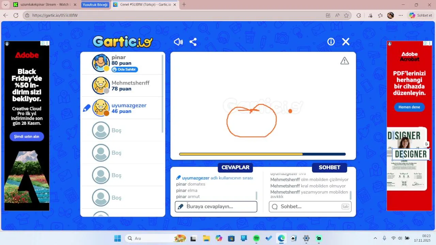Open browser extensions menu
The image size is (436, 245).
tap(359, 15)
